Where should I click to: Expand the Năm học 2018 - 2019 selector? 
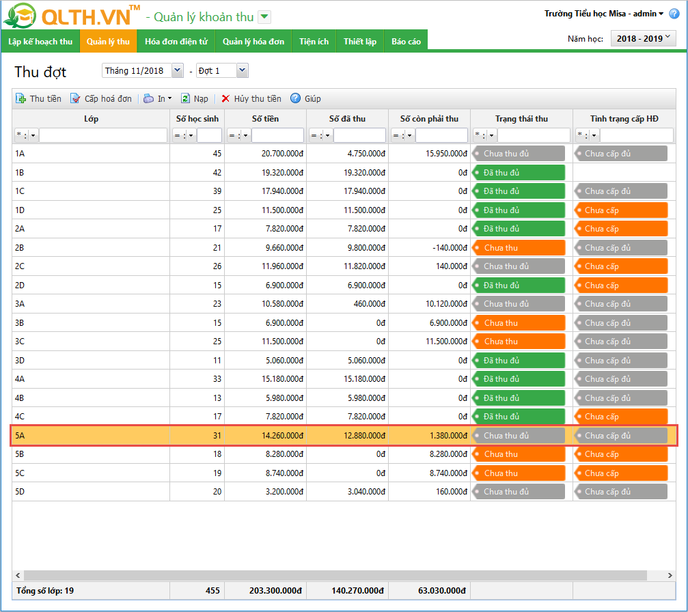click(642, 39)
